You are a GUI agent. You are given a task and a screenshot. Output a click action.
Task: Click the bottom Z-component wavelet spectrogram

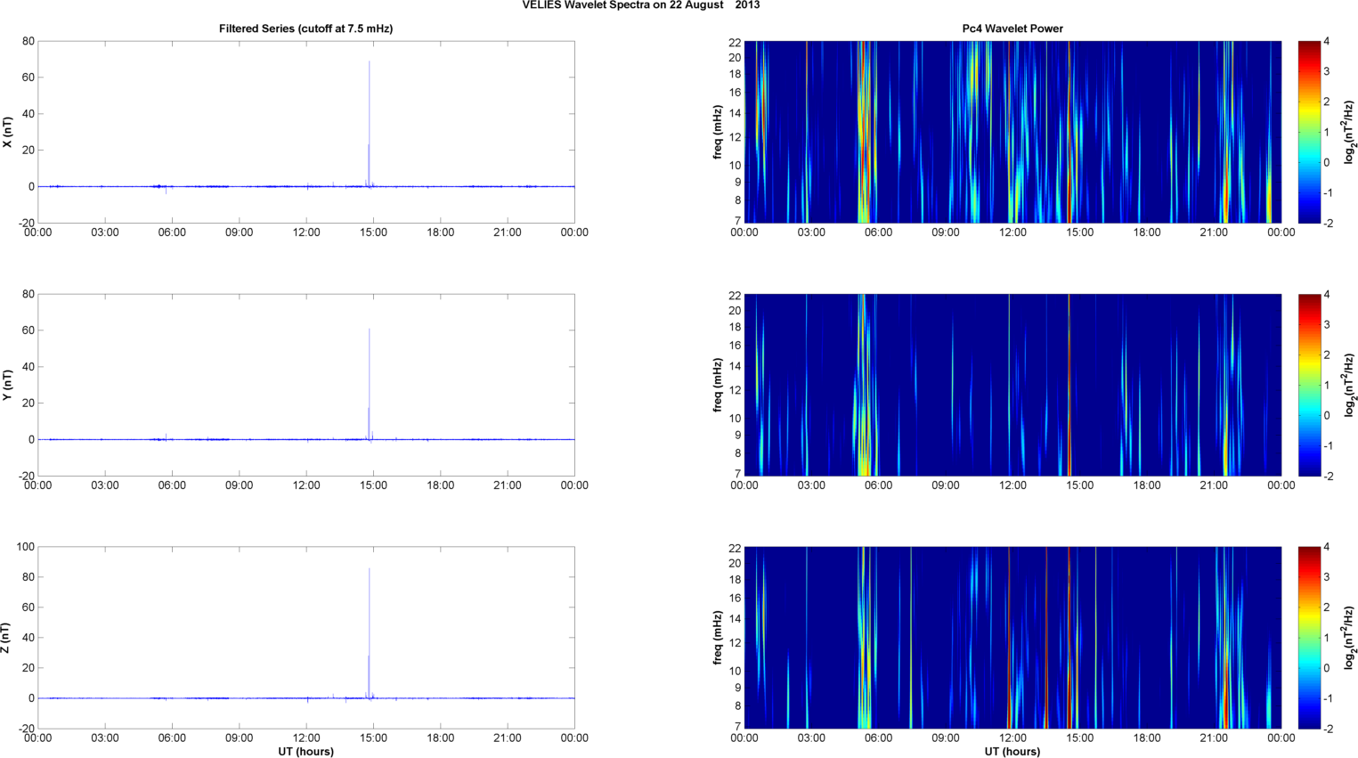click(x=1012, y=638)
